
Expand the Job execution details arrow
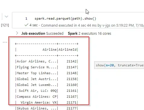tap(17, 33)
